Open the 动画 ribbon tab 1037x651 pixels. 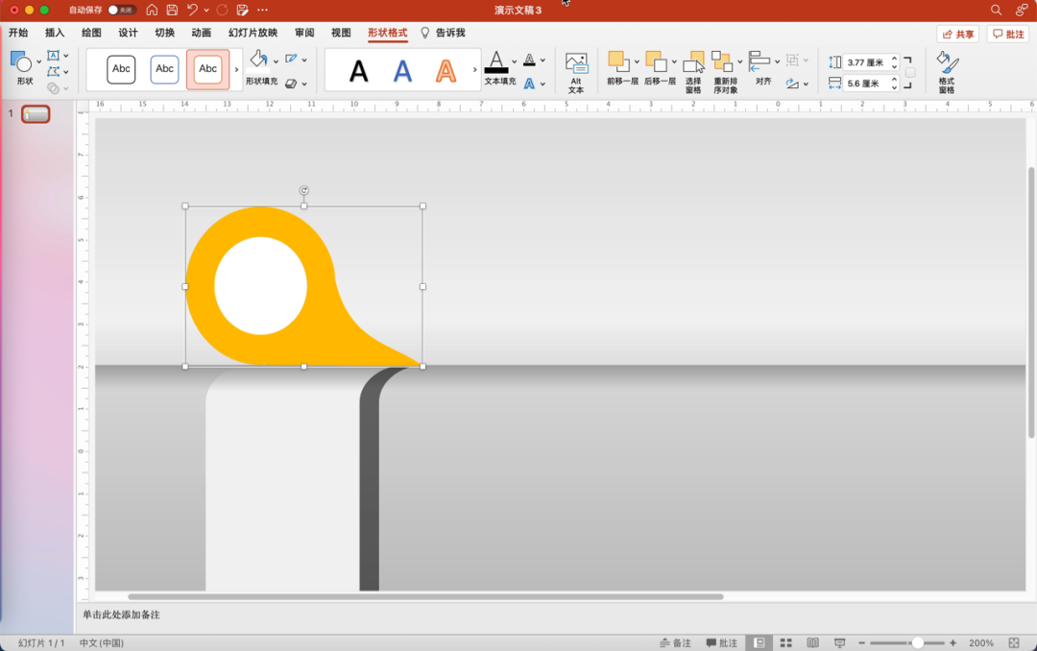201,33
